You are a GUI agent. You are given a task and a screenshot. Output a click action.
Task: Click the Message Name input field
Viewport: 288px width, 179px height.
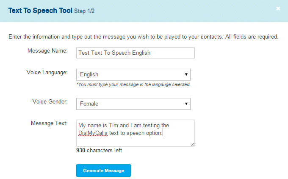[136, 53]
